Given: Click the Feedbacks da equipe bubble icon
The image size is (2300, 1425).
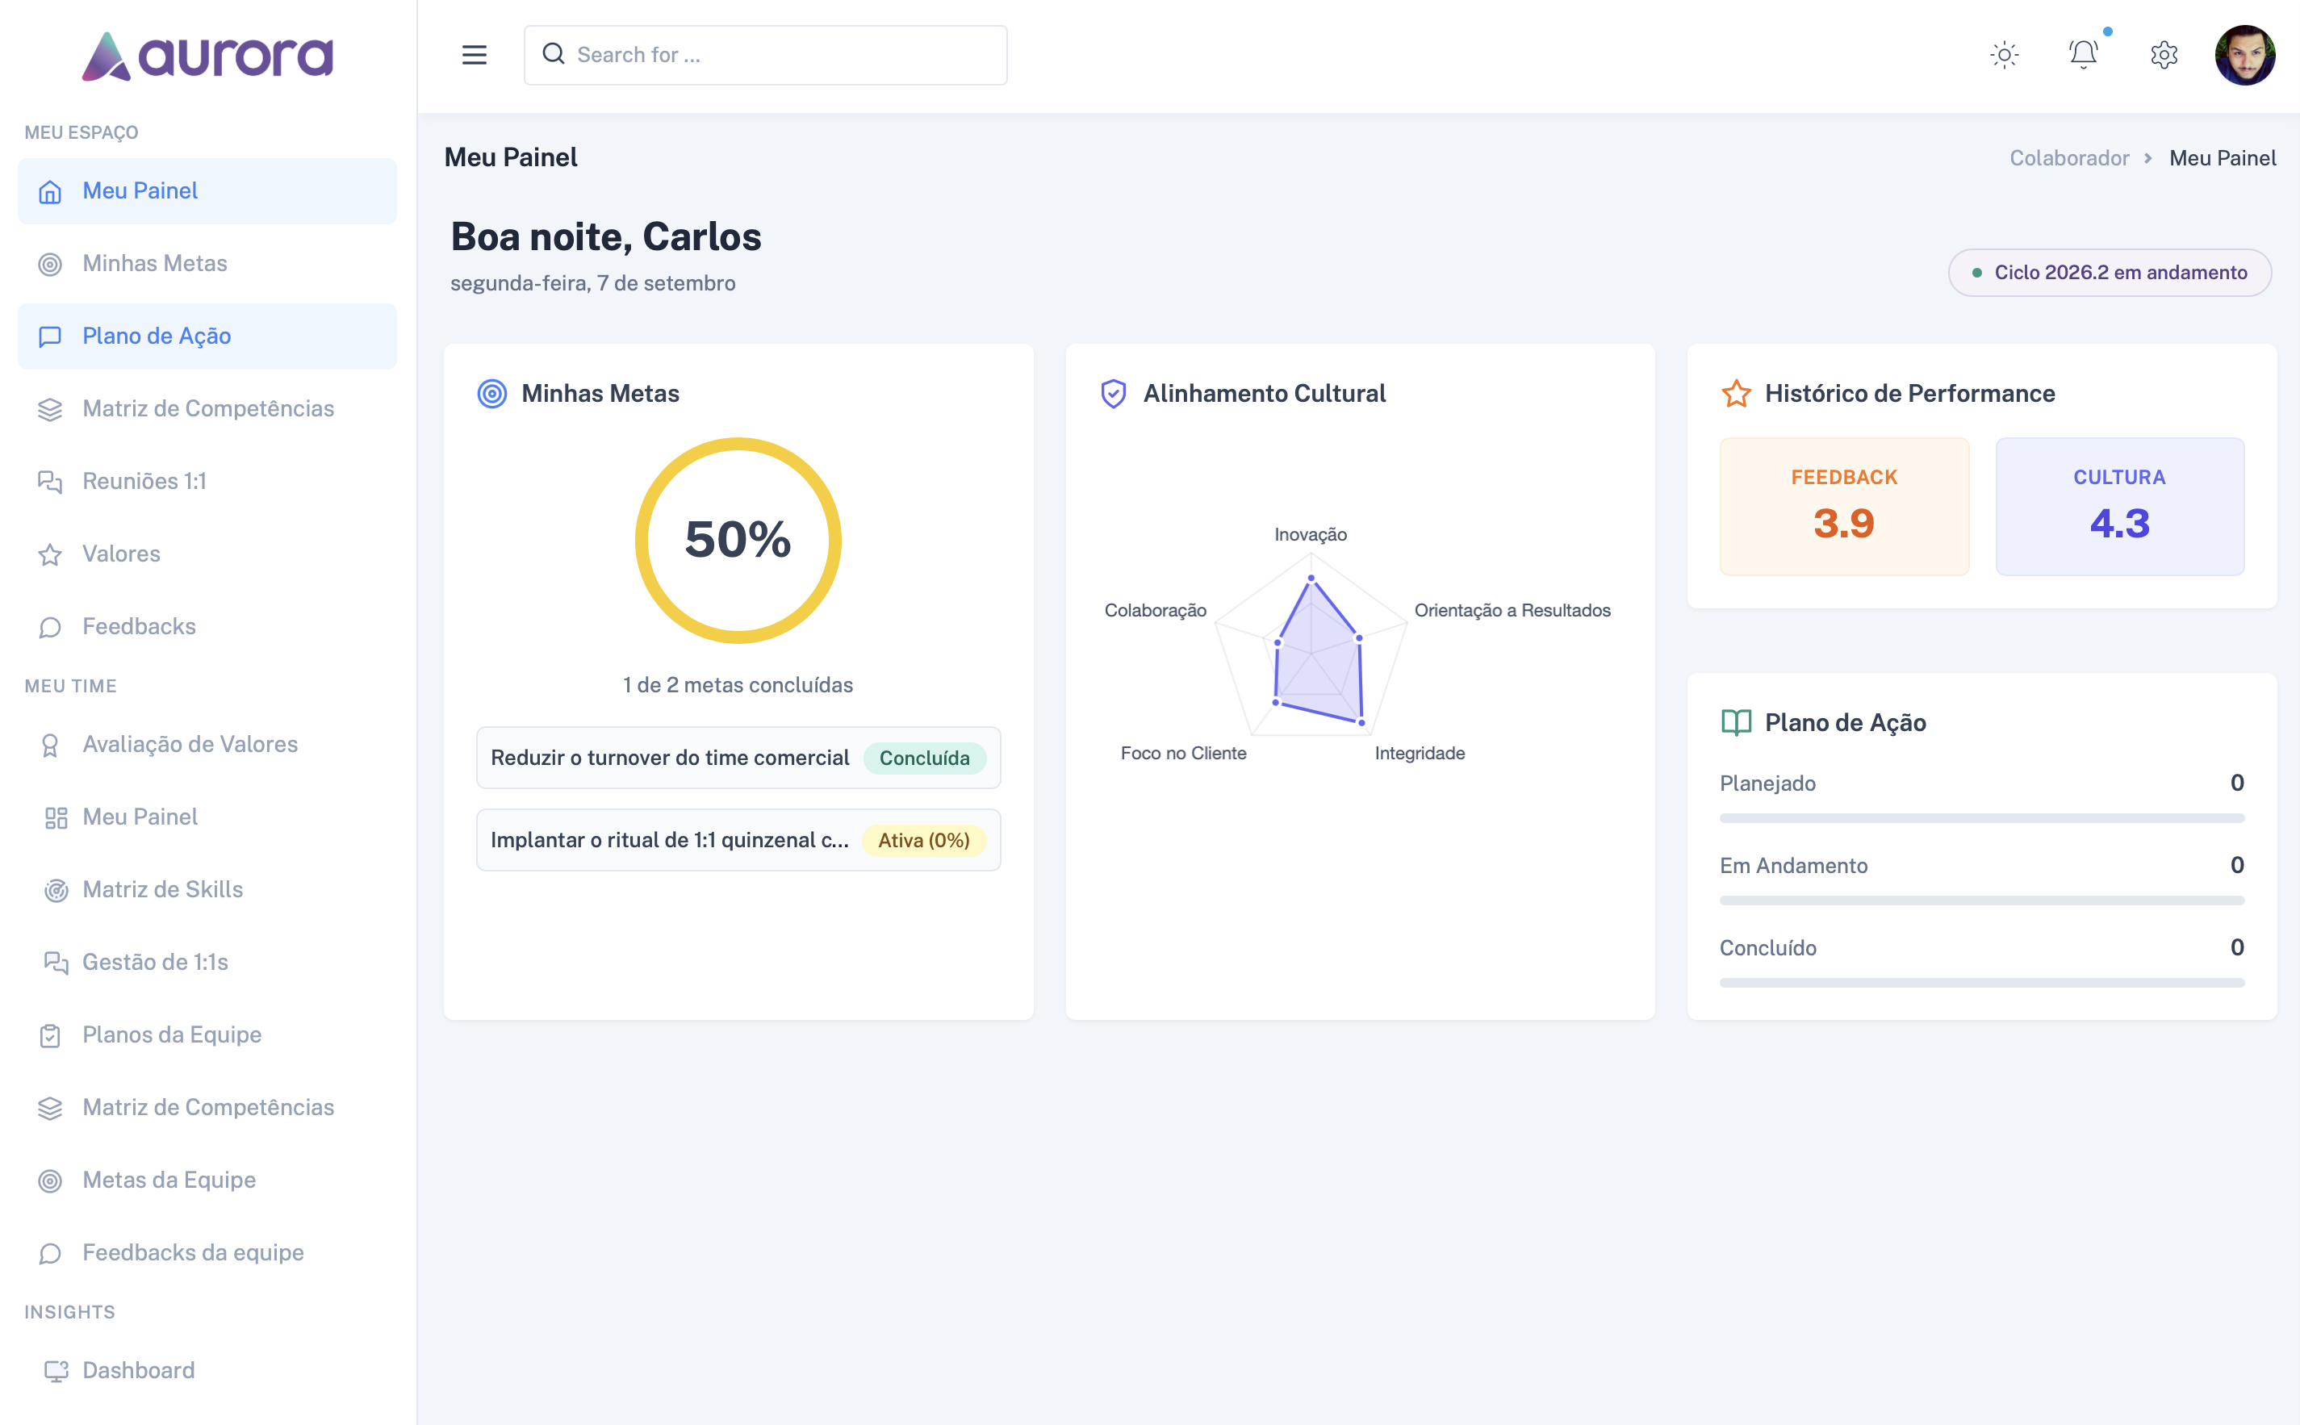Looking at the screenshot, I should point(50,1253).
